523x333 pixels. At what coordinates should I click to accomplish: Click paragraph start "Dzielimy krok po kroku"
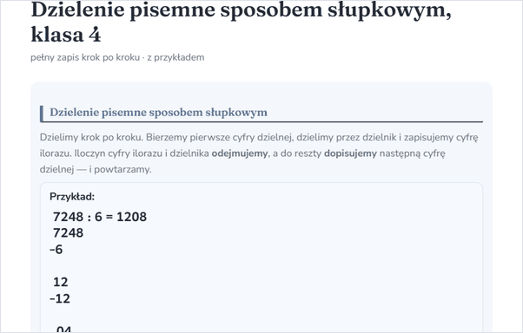(91, 137)
